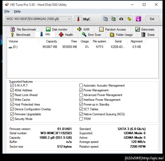Click the copy info to clipboard icon

pyautogui.click(x=105, y=19)
